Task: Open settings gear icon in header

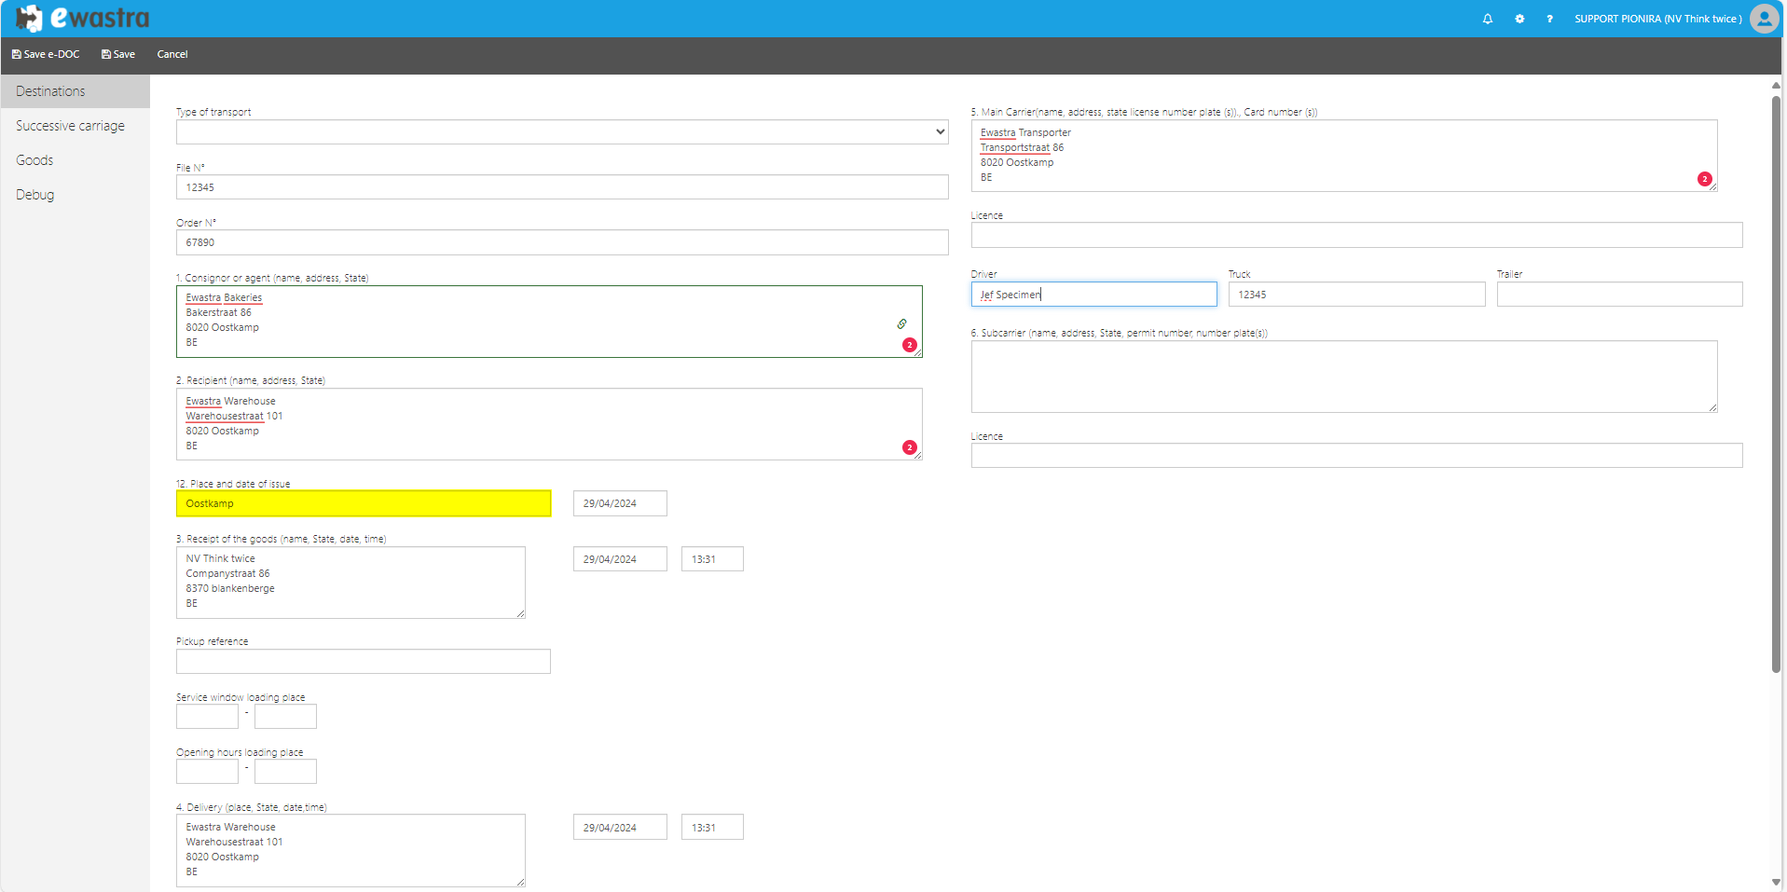Action: click(1519, 19)
